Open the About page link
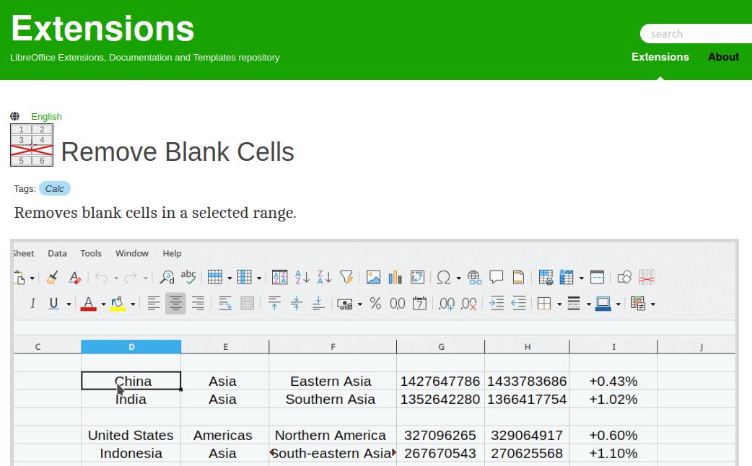The image size is (752, 466). [x=723, y=57]
